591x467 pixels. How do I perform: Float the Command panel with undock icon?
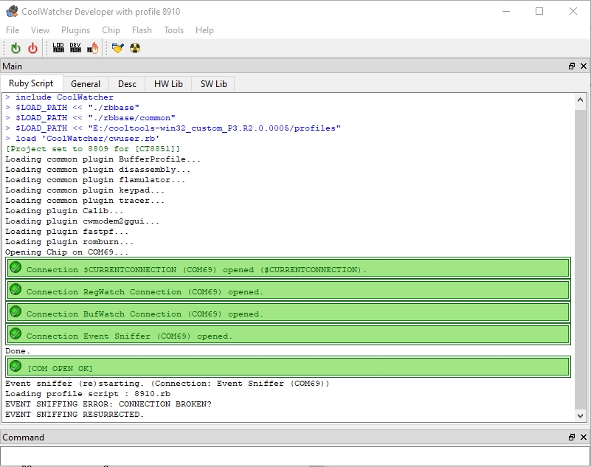click(x=572, y=437)
